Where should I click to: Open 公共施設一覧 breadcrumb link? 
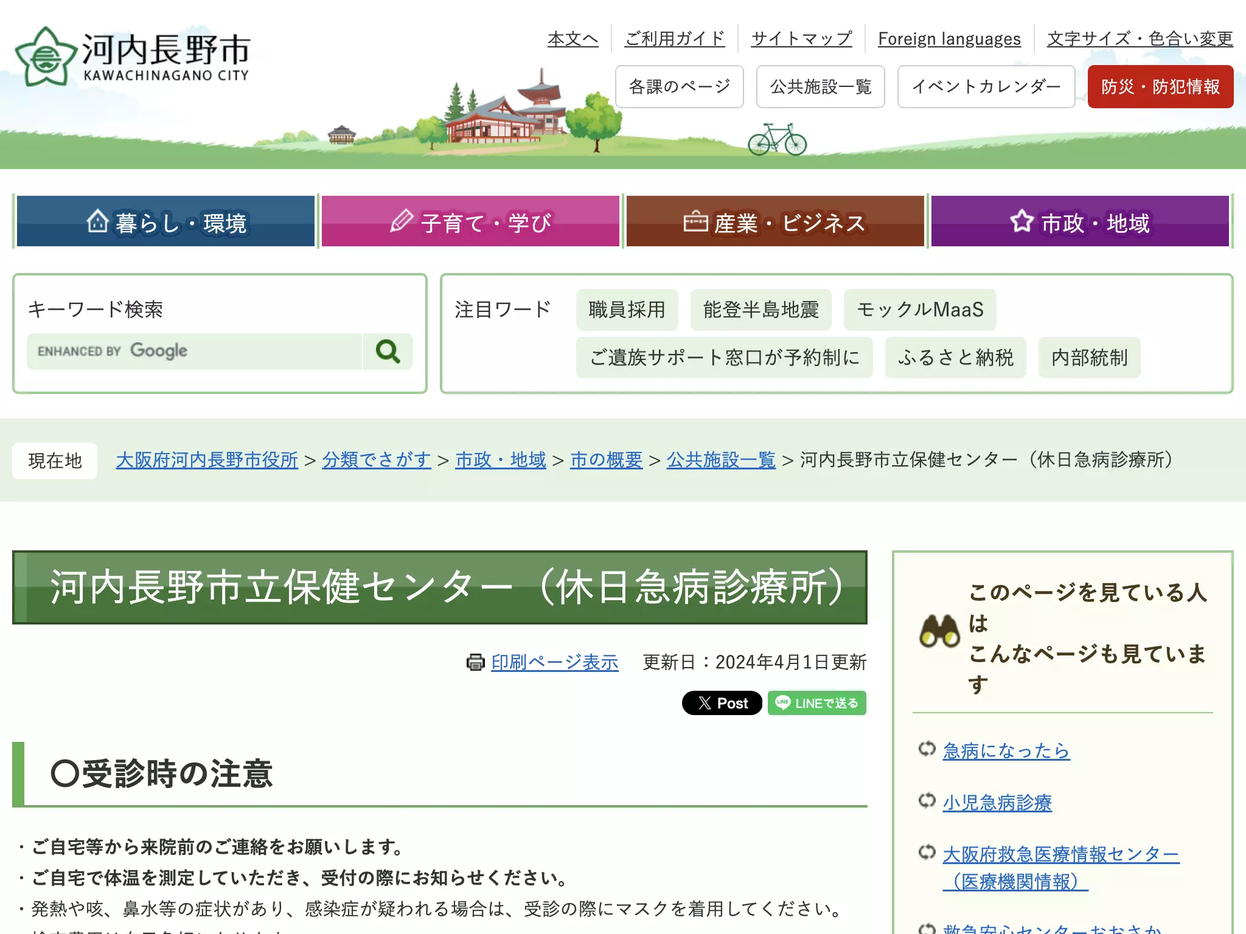click(721, 460)
